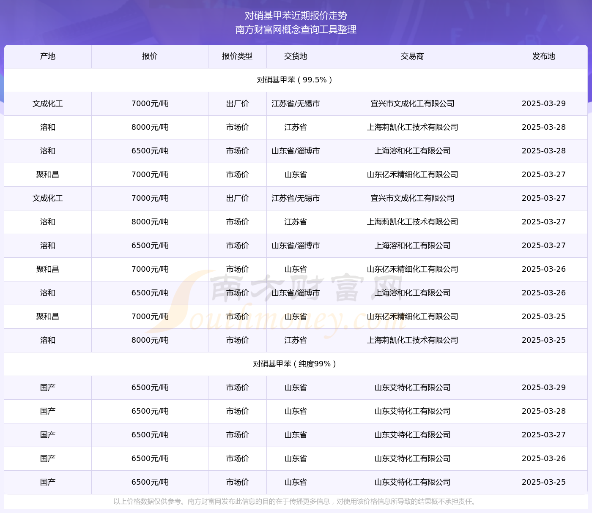Click 江苏省 in the 2025-03-25 row
The height and width of the screenshot is (513, 592).
(x=296, y=340)
